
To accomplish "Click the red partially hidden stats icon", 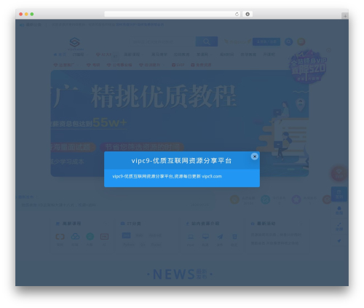I will [327, 200].
